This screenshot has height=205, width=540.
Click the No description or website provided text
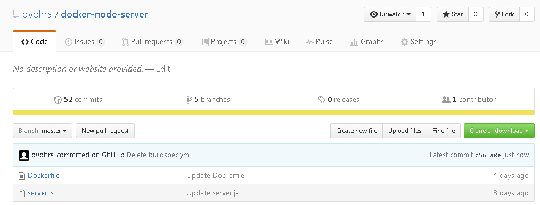tap(78, 69)
